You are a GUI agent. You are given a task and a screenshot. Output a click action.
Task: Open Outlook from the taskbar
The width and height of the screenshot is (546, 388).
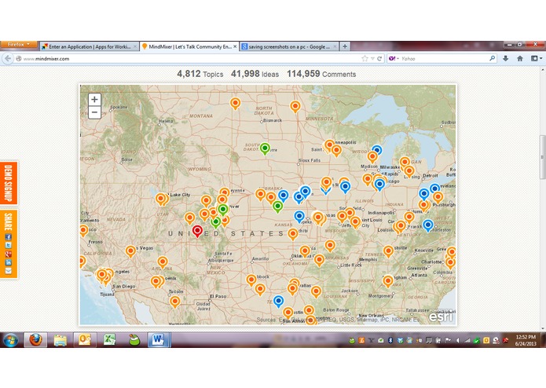[85, 339]
